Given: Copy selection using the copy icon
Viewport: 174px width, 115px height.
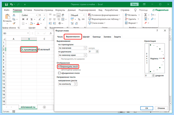Looking at the screenshot, I should pos(14,19).
